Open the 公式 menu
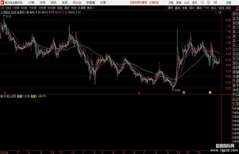The height and width of the screenshot is (154, 239). coord(187,3)
